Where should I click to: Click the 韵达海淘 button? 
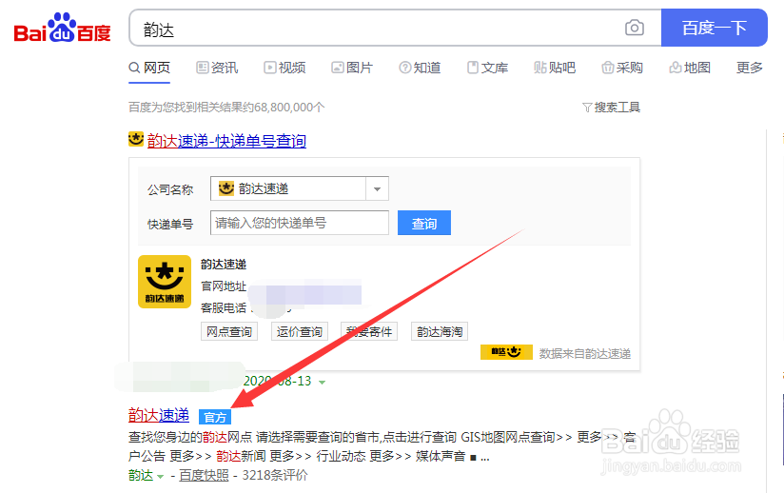coord(439,331)
